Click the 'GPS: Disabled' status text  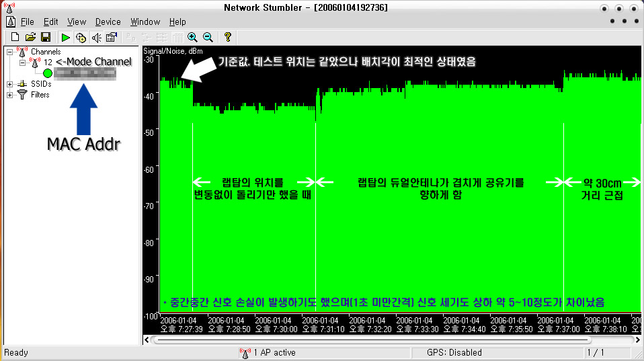pos(454,352)
